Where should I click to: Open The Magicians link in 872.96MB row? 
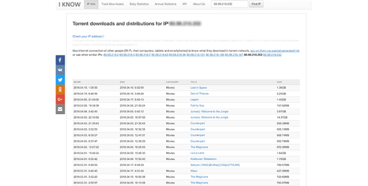[x=199, y=147]
